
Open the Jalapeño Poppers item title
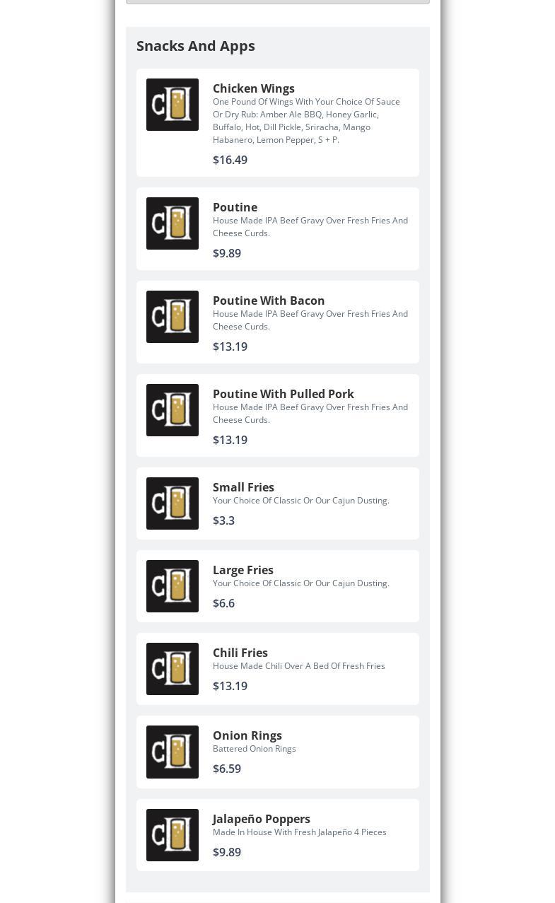point(262,819)
